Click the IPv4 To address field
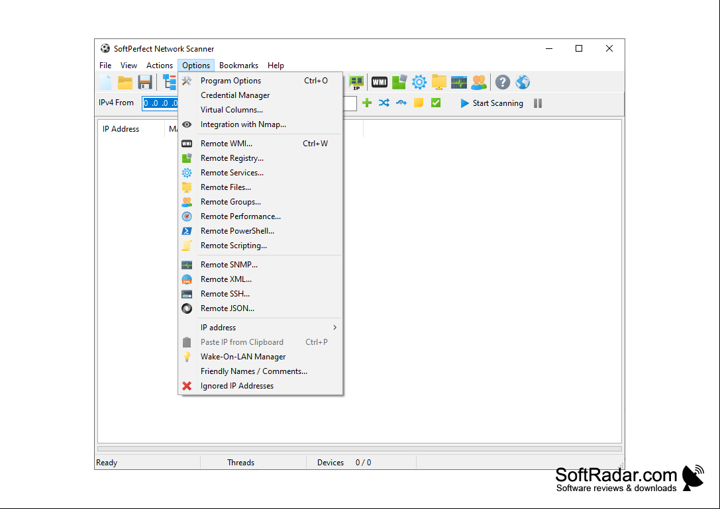This screenshot has width=720, height=509. (x=350, y=103)
